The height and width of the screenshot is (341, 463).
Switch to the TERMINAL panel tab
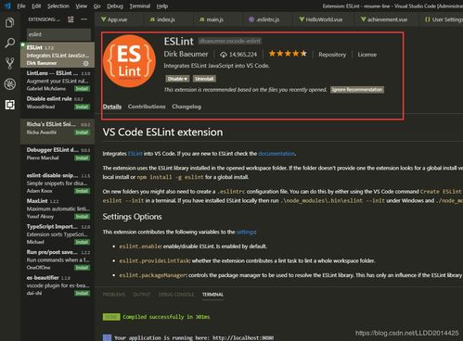pyautogui.click(x=212, y=295)
